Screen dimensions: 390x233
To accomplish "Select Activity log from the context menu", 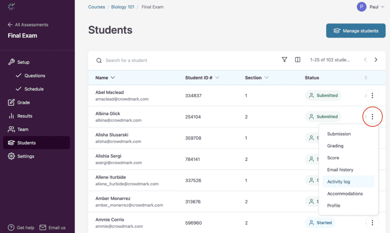I will click(339, 181).
